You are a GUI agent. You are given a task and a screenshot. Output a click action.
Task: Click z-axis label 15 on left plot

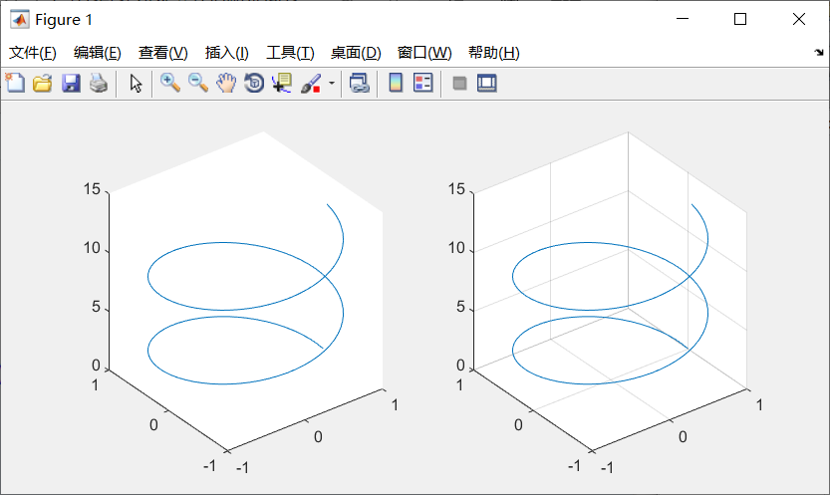click(92, 189)
